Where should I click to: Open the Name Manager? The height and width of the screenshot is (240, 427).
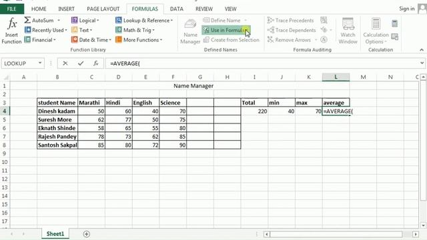[x=190, y=31]
